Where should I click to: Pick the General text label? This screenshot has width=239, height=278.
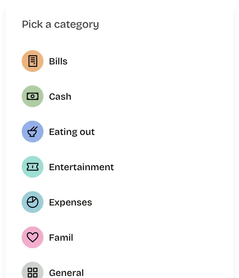coord(67,273)
